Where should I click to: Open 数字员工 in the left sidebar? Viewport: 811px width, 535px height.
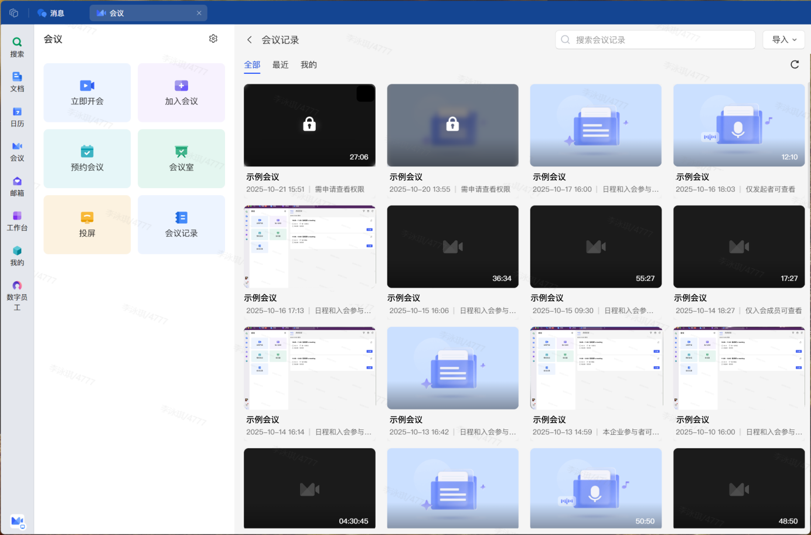pyautogui.click(x=17, y=296)
